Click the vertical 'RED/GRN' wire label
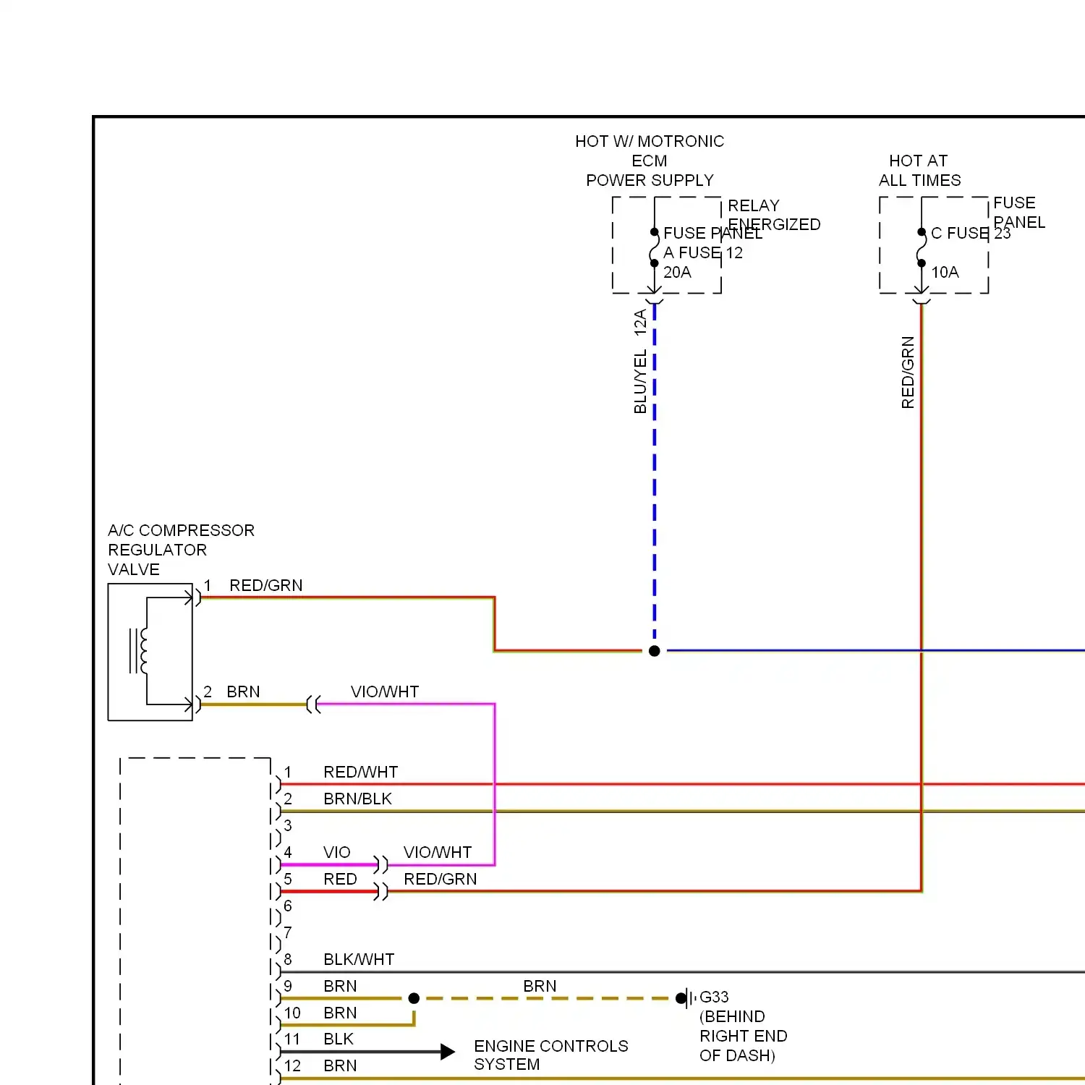This screenshot has width=1085, height=1085. [908, 373]
